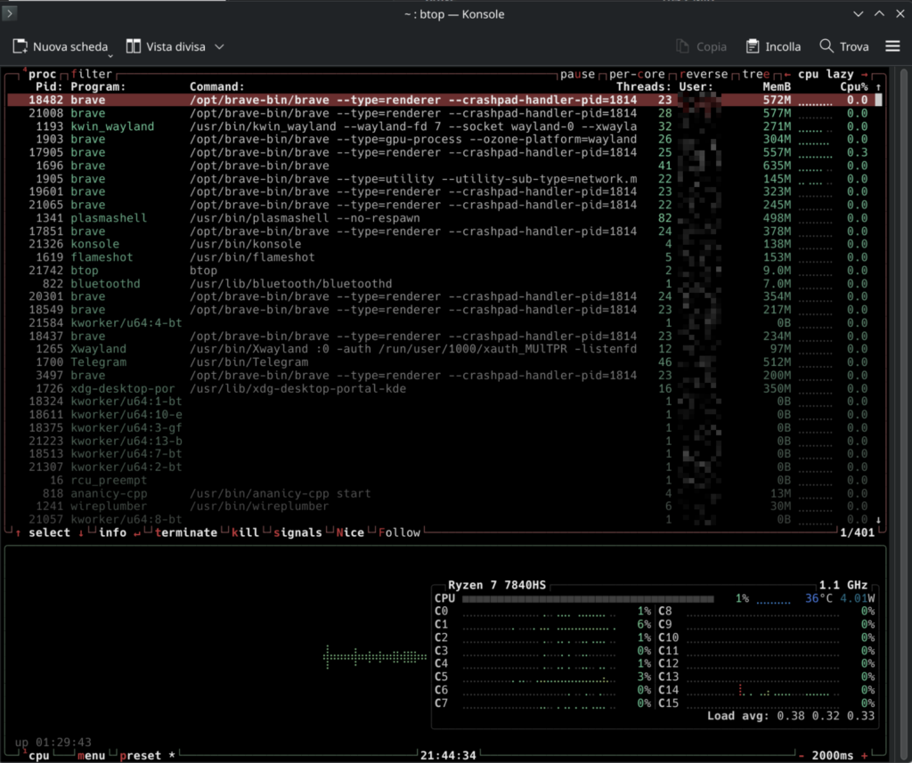Click the process list scrollbar handle
Image resolution: width=912 pixels, height=763 pixels.
878,100
